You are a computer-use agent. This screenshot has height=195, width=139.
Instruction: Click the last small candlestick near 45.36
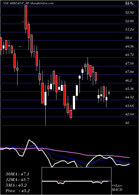pos(109,93)
